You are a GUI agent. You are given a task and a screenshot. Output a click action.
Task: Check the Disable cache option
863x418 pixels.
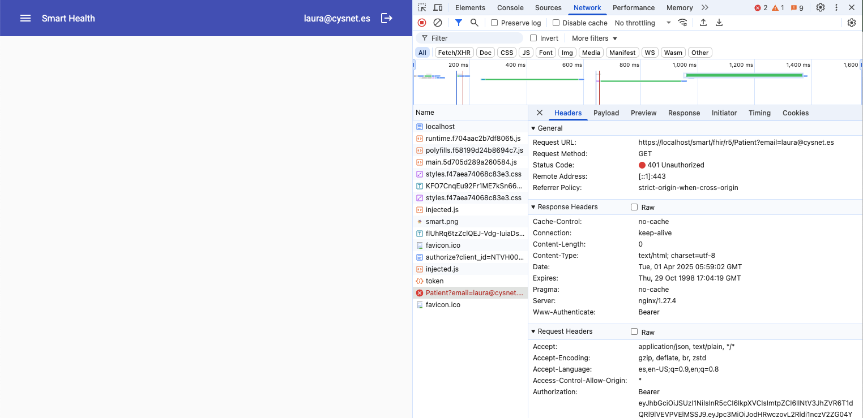(x=556, y=23)
